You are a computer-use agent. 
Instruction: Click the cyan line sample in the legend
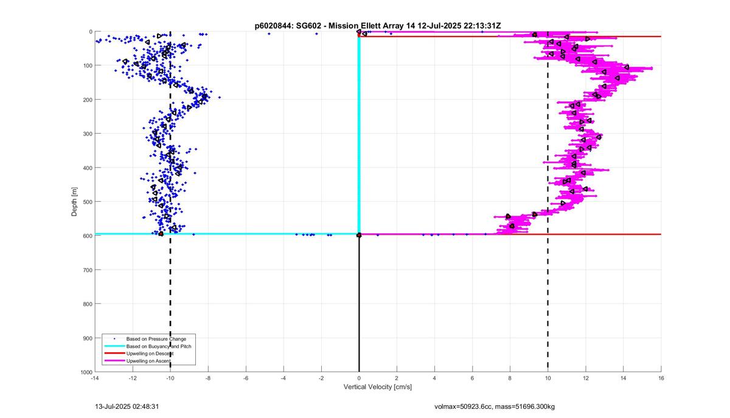tap(114, 346)
